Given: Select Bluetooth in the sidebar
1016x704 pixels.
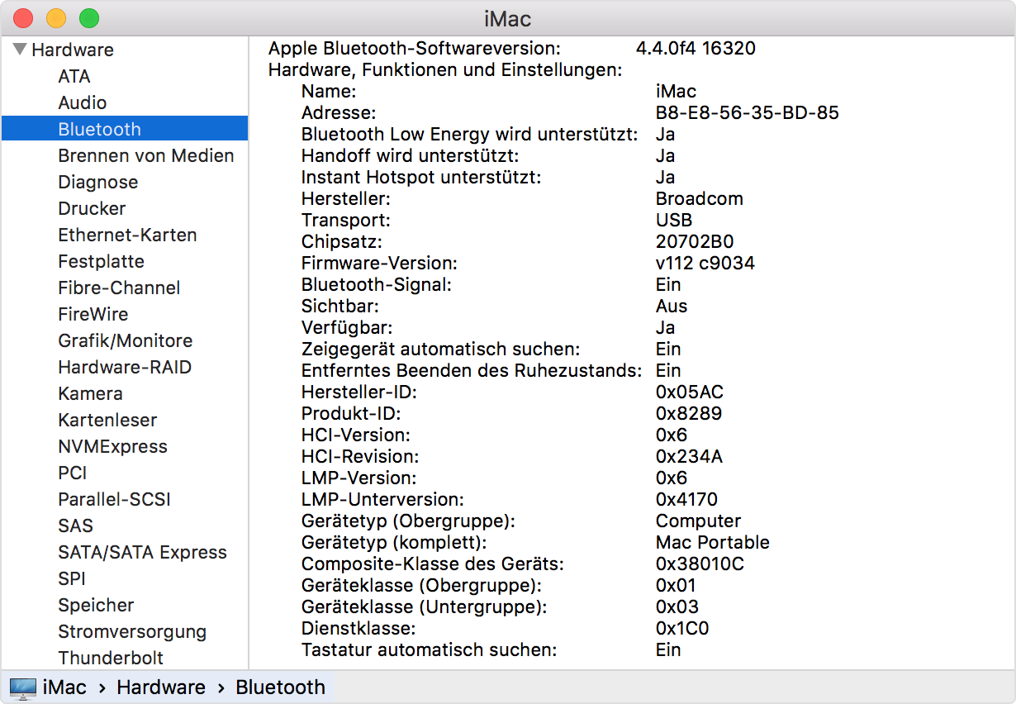Looking at the screenshot, I should (x=124, y=129).
